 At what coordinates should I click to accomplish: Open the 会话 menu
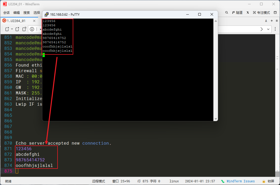[6, 12]
